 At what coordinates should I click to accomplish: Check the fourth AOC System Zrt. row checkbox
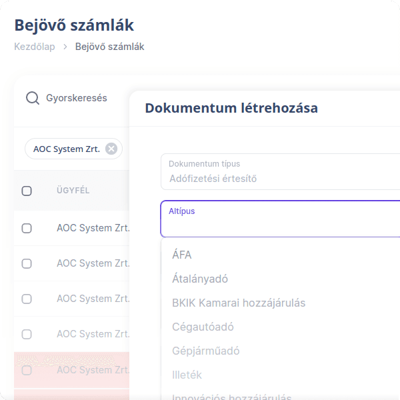pyautogui.click(x=27, y=334)
